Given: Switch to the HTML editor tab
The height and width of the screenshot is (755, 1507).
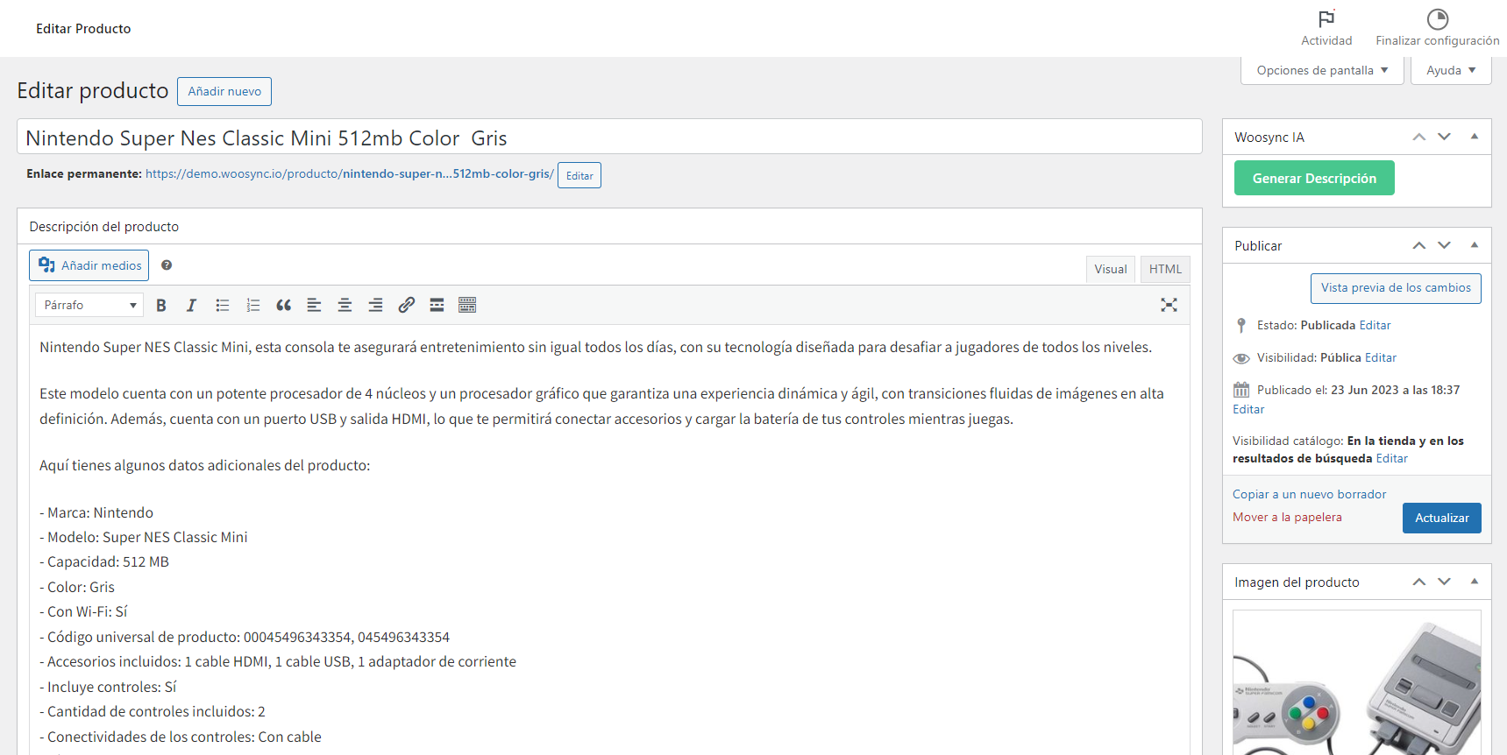Looking at the screenshot, I should 1165,269.
